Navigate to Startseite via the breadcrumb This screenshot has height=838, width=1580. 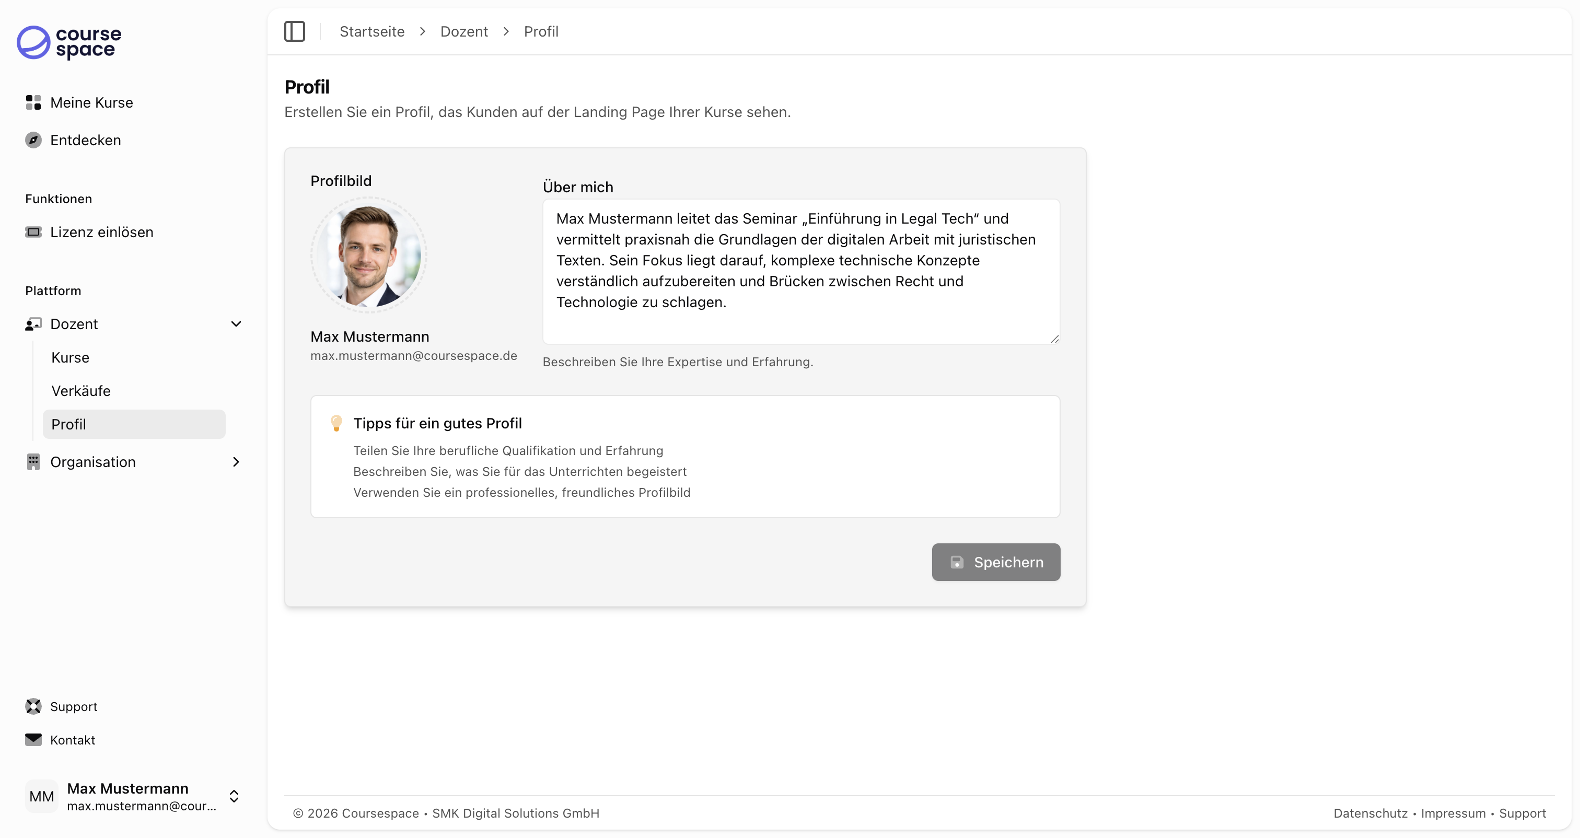[x=371, y=31]
